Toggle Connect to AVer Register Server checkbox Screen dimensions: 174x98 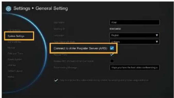click(112, 48)
